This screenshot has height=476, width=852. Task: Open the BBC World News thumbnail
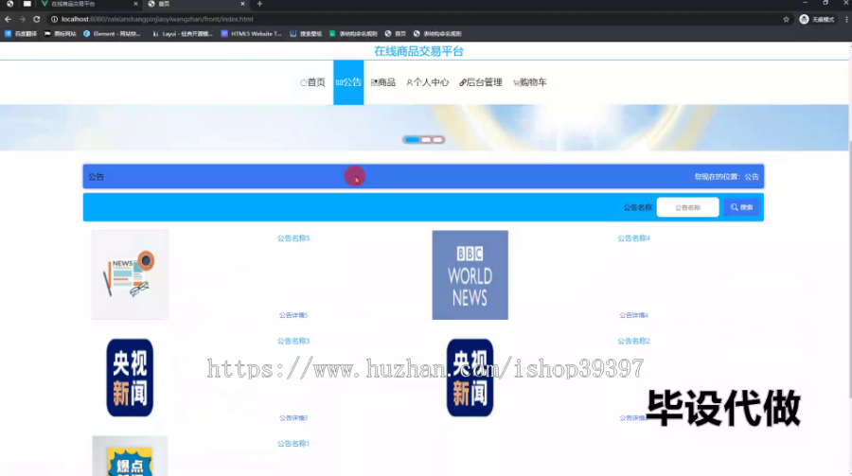pos(470,275)
